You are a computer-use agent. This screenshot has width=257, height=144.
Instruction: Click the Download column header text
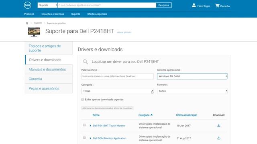[218, 115]
